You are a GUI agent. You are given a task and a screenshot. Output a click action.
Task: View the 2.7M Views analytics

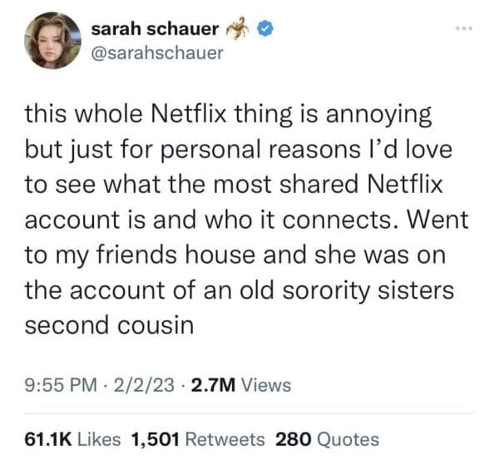[240, 384]
